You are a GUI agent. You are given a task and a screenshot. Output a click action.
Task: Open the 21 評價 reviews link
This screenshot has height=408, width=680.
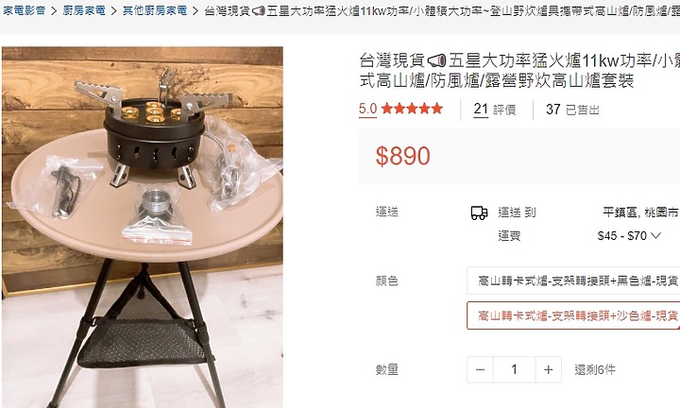(x=495, y=109)
